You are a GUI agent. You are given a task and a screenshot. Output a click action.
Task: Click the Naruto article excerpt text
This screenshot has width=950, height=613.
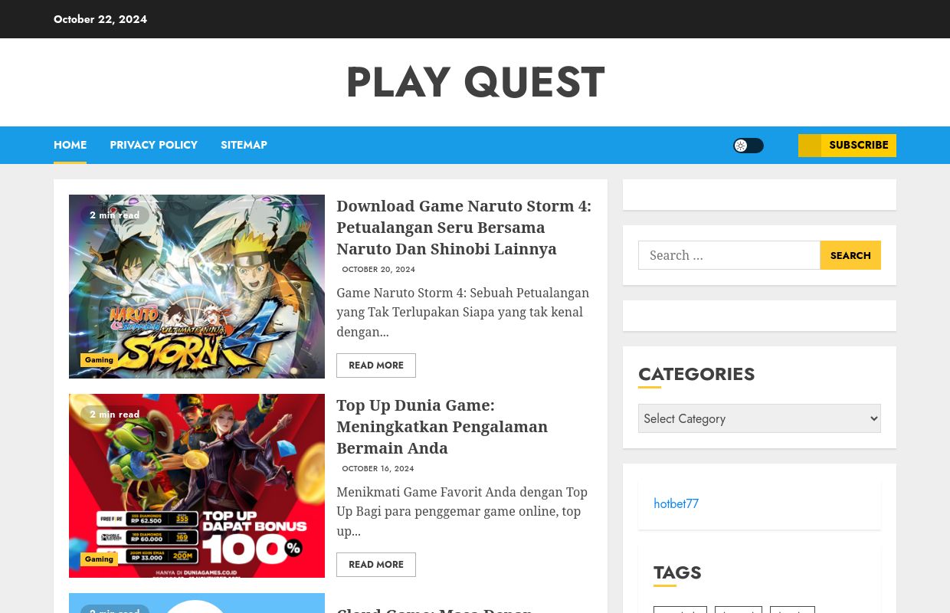(463, 312)
